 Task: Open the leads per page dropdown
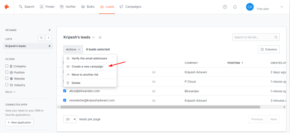(70, 119)
